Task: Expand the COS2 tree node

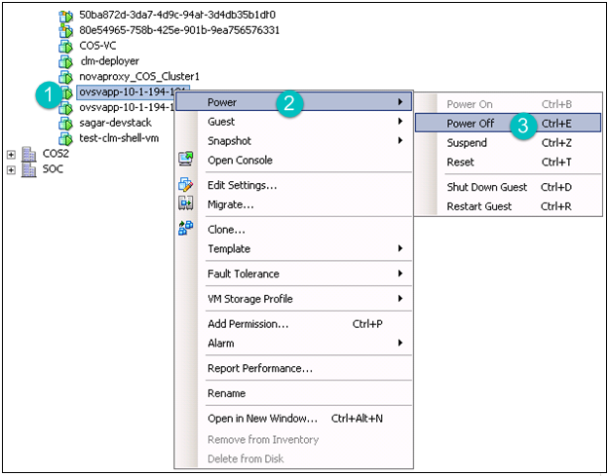Action: 11,154
